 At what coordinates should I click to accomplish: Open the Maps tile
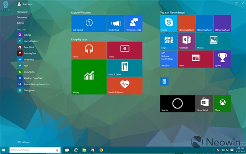(169, 41)
